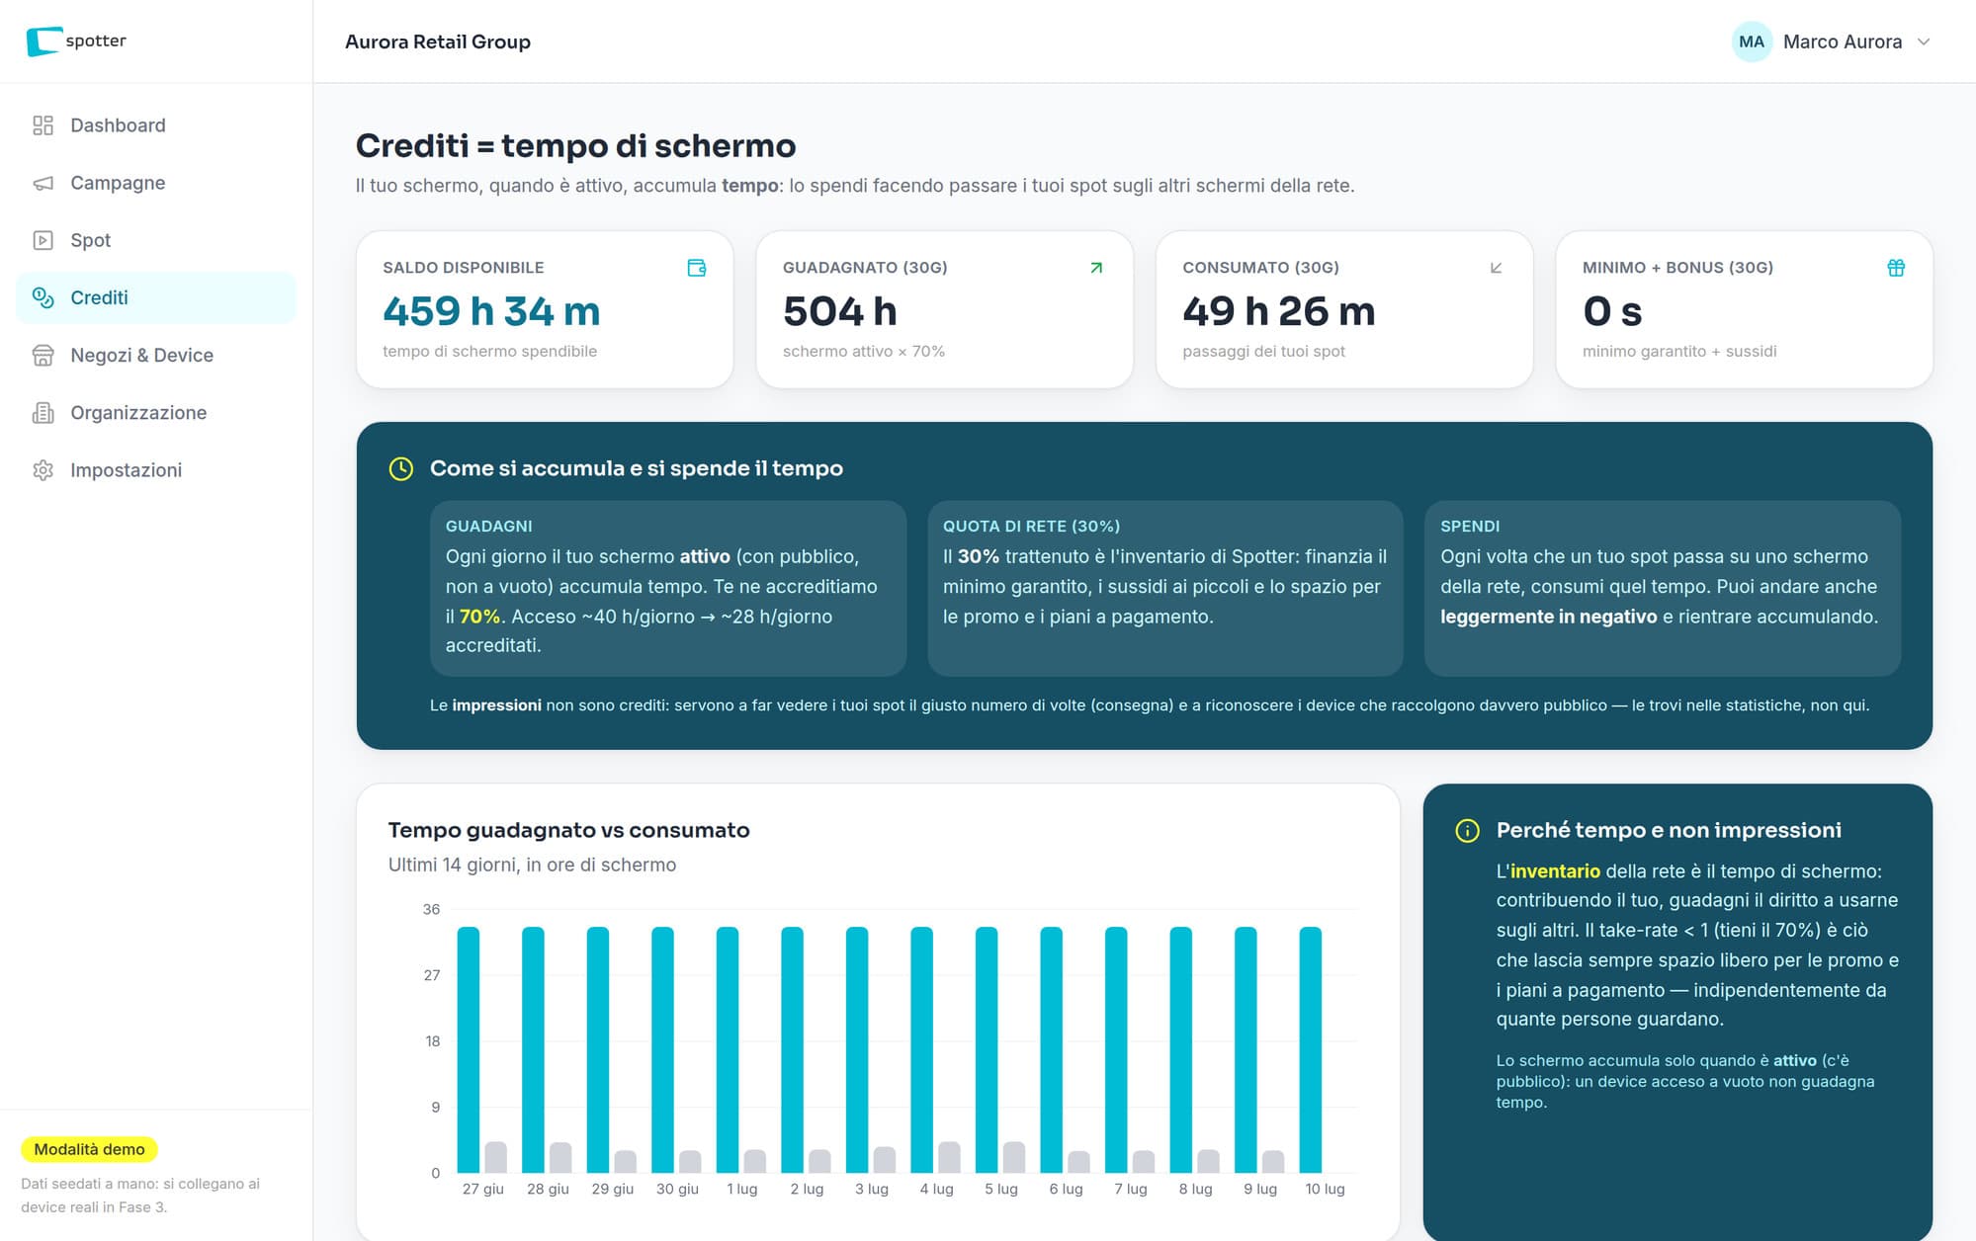
Task: Open the Marco Aurora account dropdown chevron
Action: pyautogui.click(x=1924, y=41)
